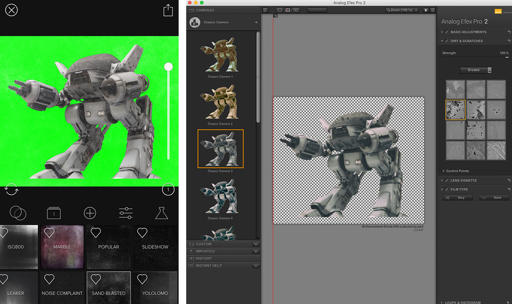Close the mobile editor with X icon
Viewport: 512px width, 304px height.
coord(11,10)
